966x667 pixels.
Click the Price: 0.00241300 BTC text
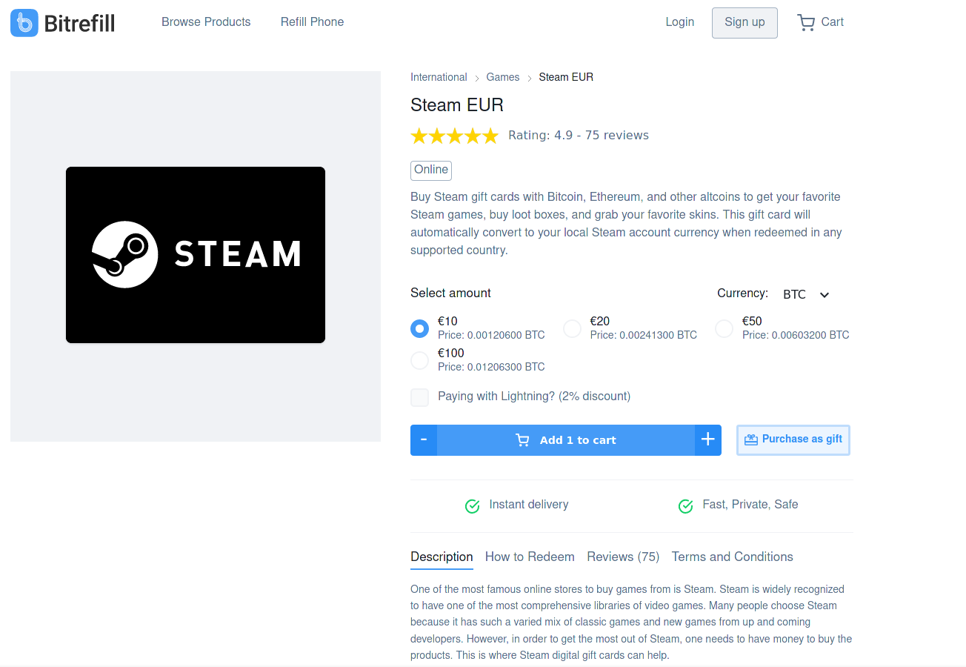click(644, 335)
